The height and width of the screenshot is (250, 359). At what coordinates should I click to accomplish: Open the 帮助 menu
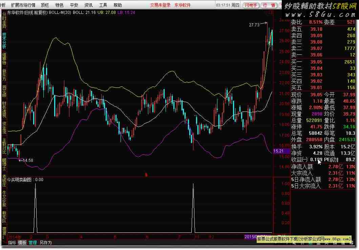click(x=118, y=5)
